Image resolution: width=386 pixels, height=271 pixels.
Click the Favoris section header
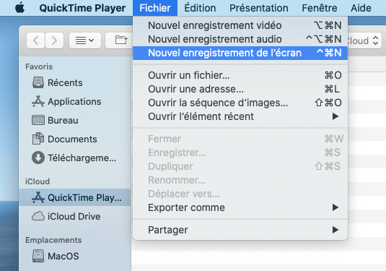39,66
